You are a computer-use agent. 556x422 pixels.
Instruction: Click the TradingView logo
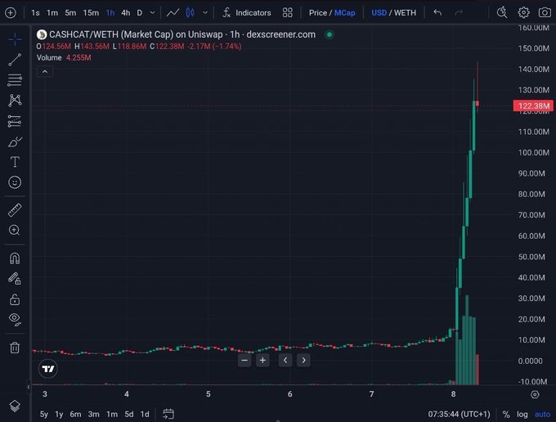[48, 369]
